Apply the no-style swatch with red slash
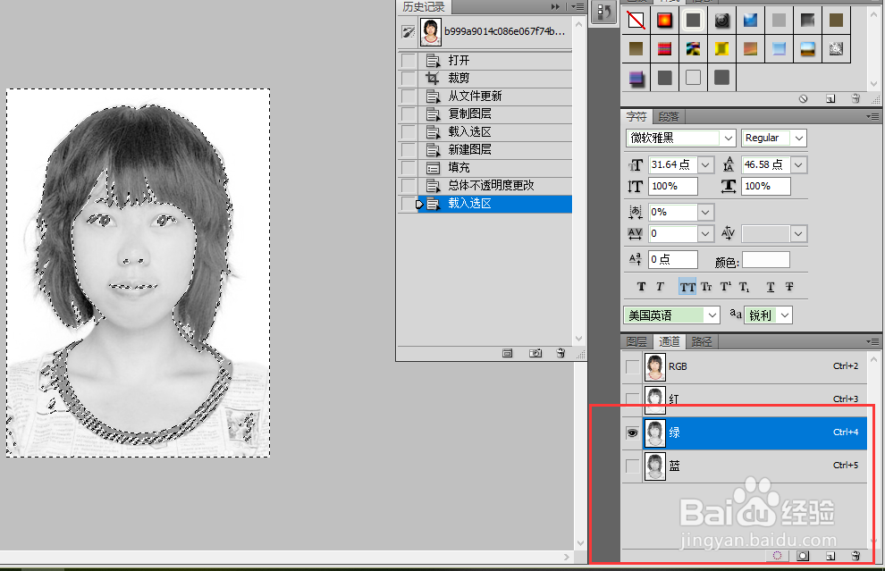 point(636,21)
